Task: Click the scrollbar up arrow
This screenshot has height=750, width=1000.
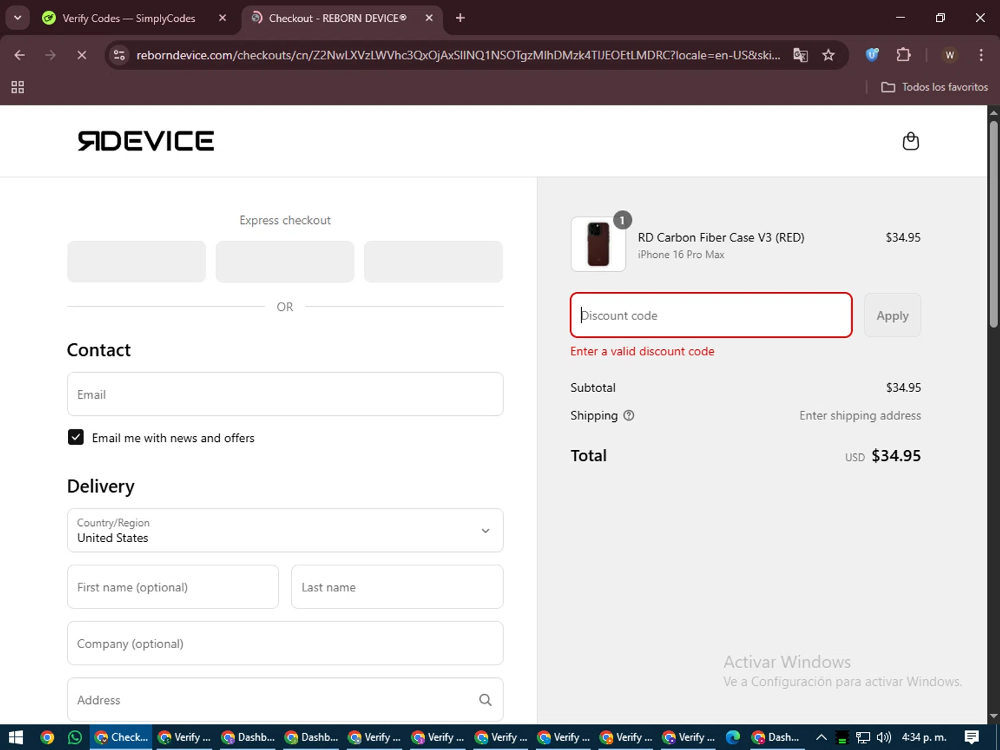Action: pyautogui.click(x=993, y=113)
